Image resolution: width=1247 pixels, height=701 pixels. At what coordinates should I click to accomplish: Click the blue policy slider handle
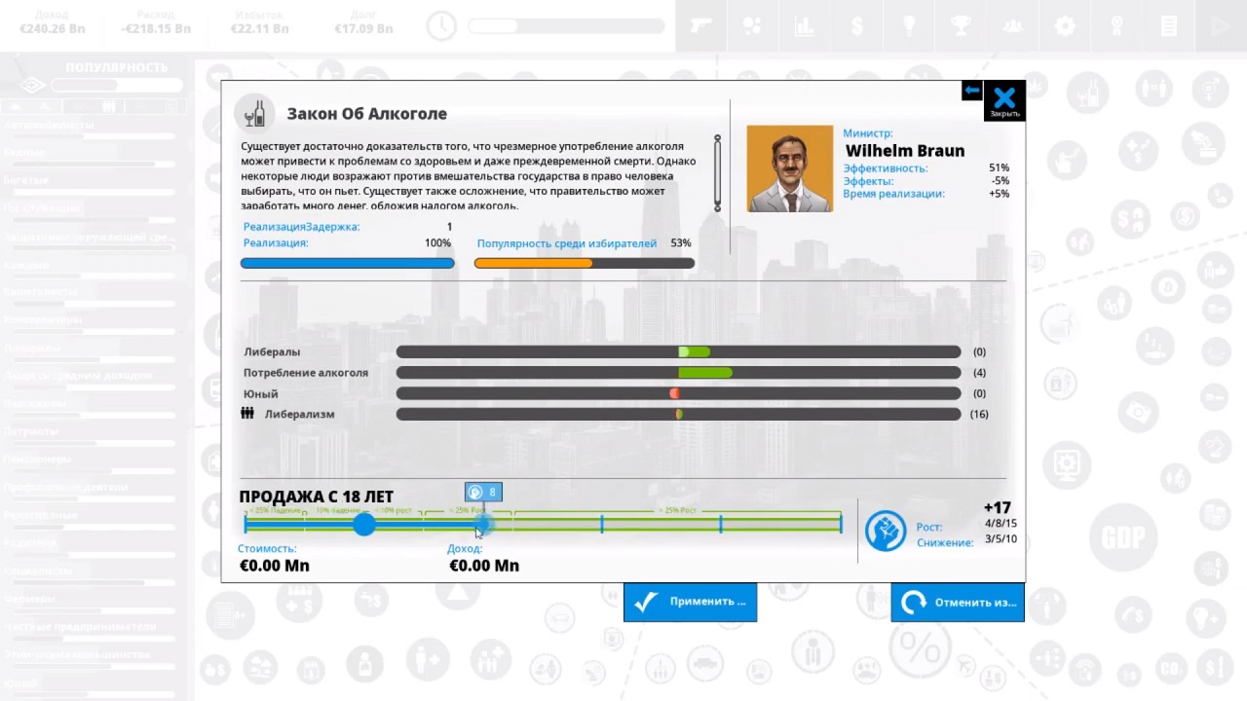pos(364,525)
